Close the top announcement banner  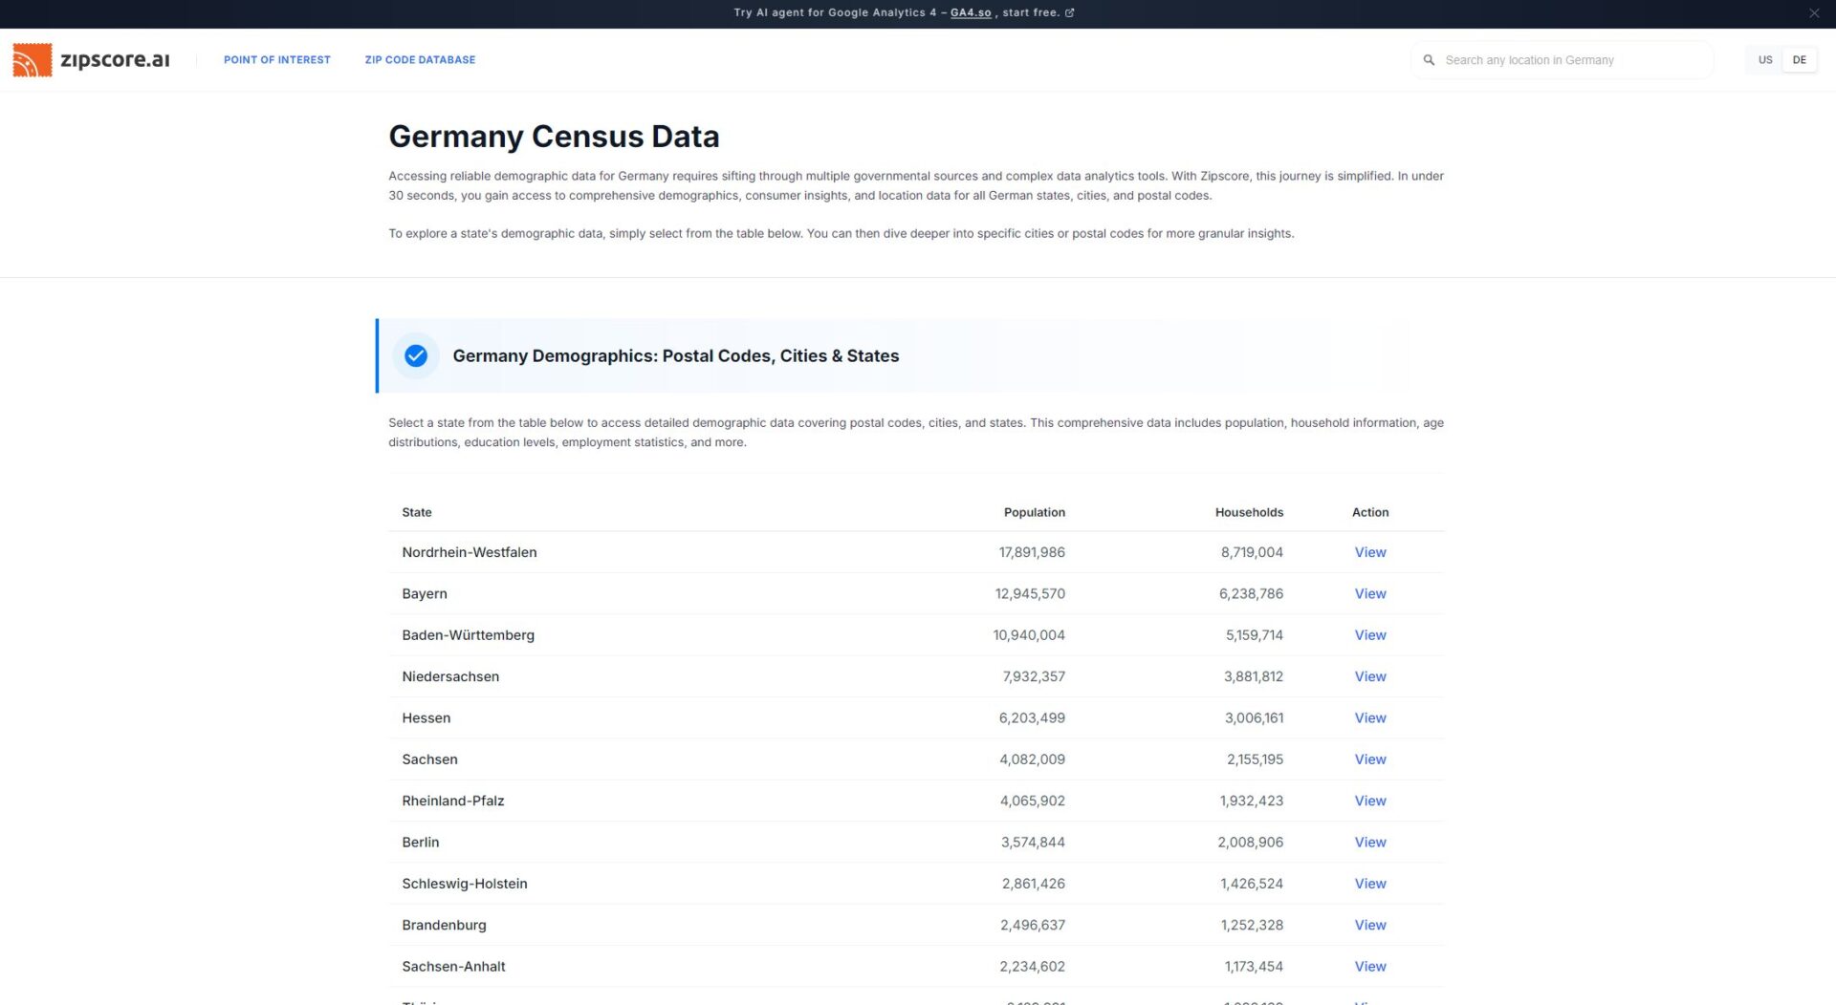pyautogui.click(x=1813, y=13)
